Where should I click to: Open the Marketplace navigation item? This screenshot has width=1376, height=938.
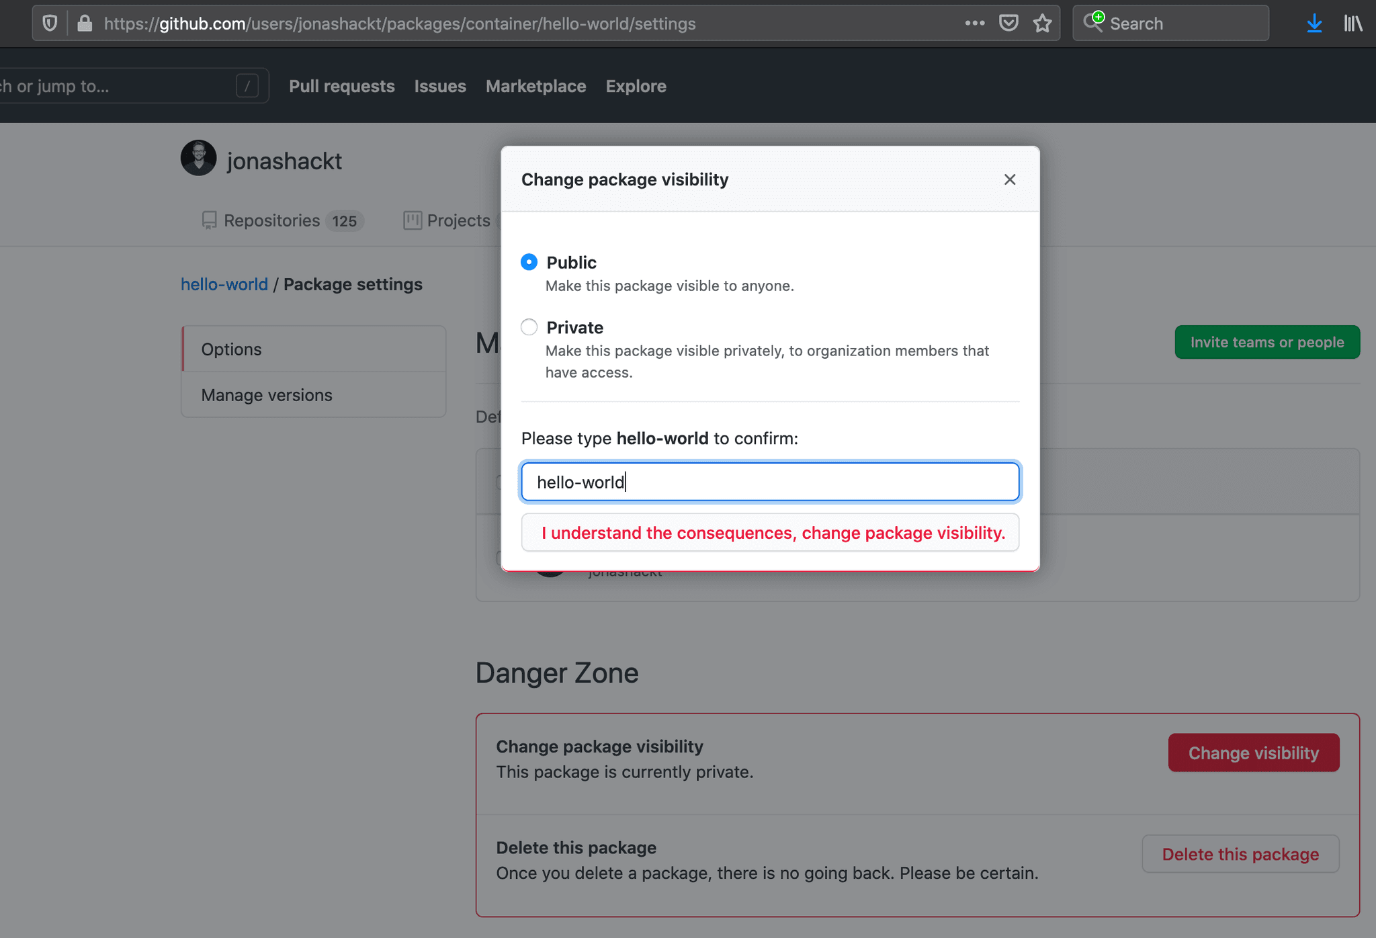click(x=536, y=86)
